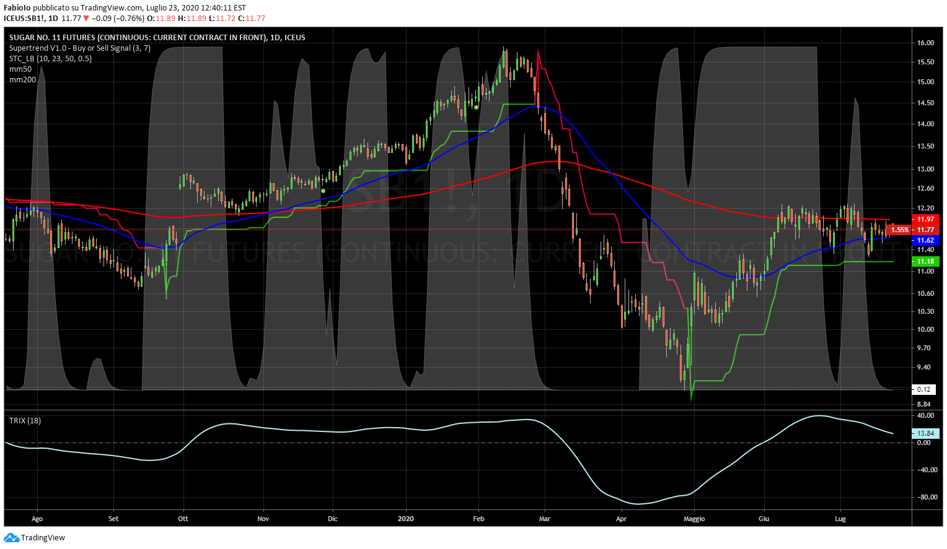
Task: Click the Ott label on time axis
Action: tap(183, 519)
